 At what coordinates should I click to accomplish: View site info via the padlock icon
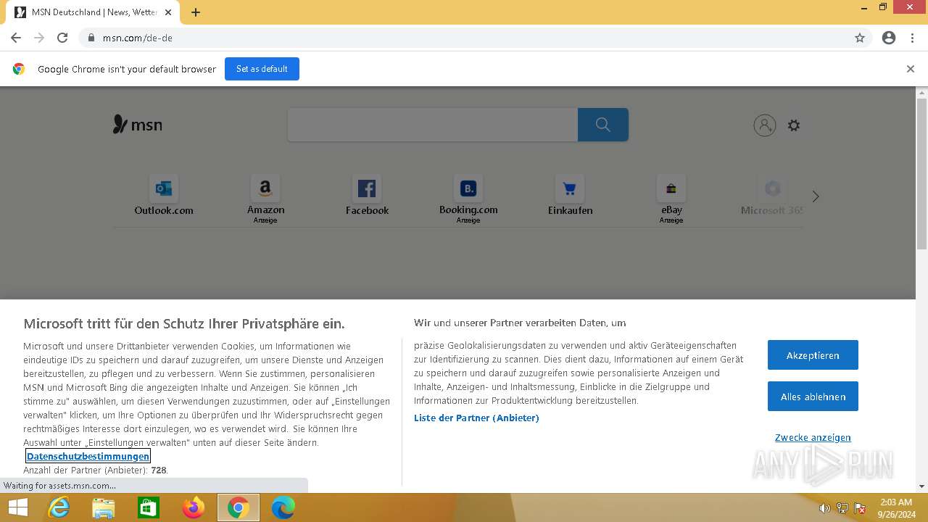(x=91, y=38)
